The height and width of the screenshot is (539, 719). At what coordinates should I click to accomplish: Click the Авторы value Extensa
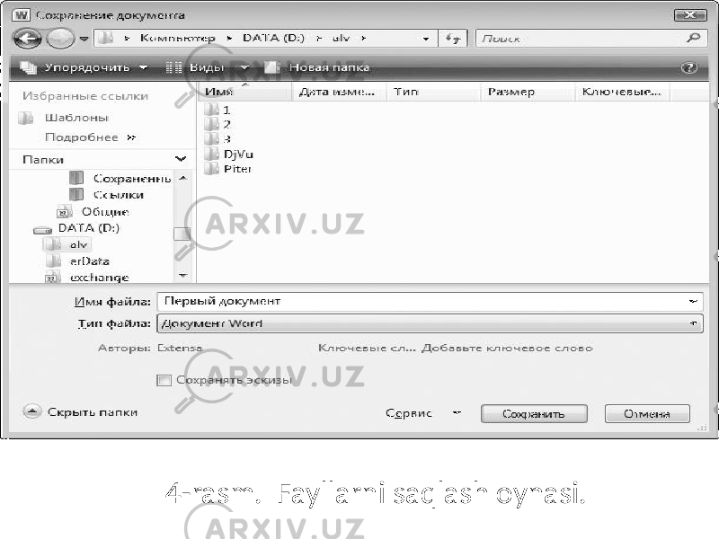tap(179, 348)
